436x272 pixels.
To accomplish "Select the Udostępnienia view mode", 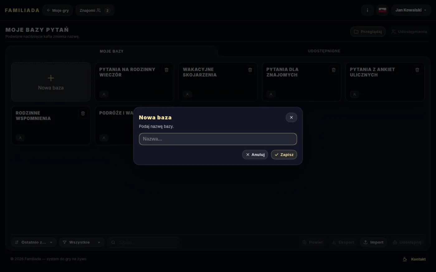I will tap(409, 32).
